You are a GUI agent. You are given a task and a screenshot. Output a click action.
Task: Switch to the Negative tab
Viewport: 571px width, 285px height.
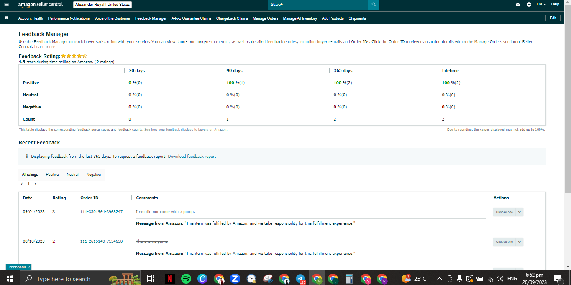94,175
